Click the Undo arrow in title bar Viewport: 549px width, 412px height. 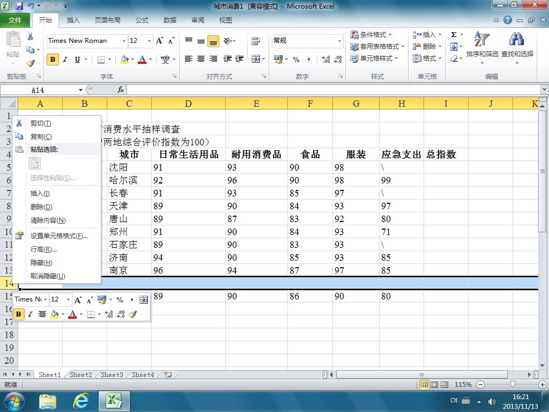(x=31, y=6)
